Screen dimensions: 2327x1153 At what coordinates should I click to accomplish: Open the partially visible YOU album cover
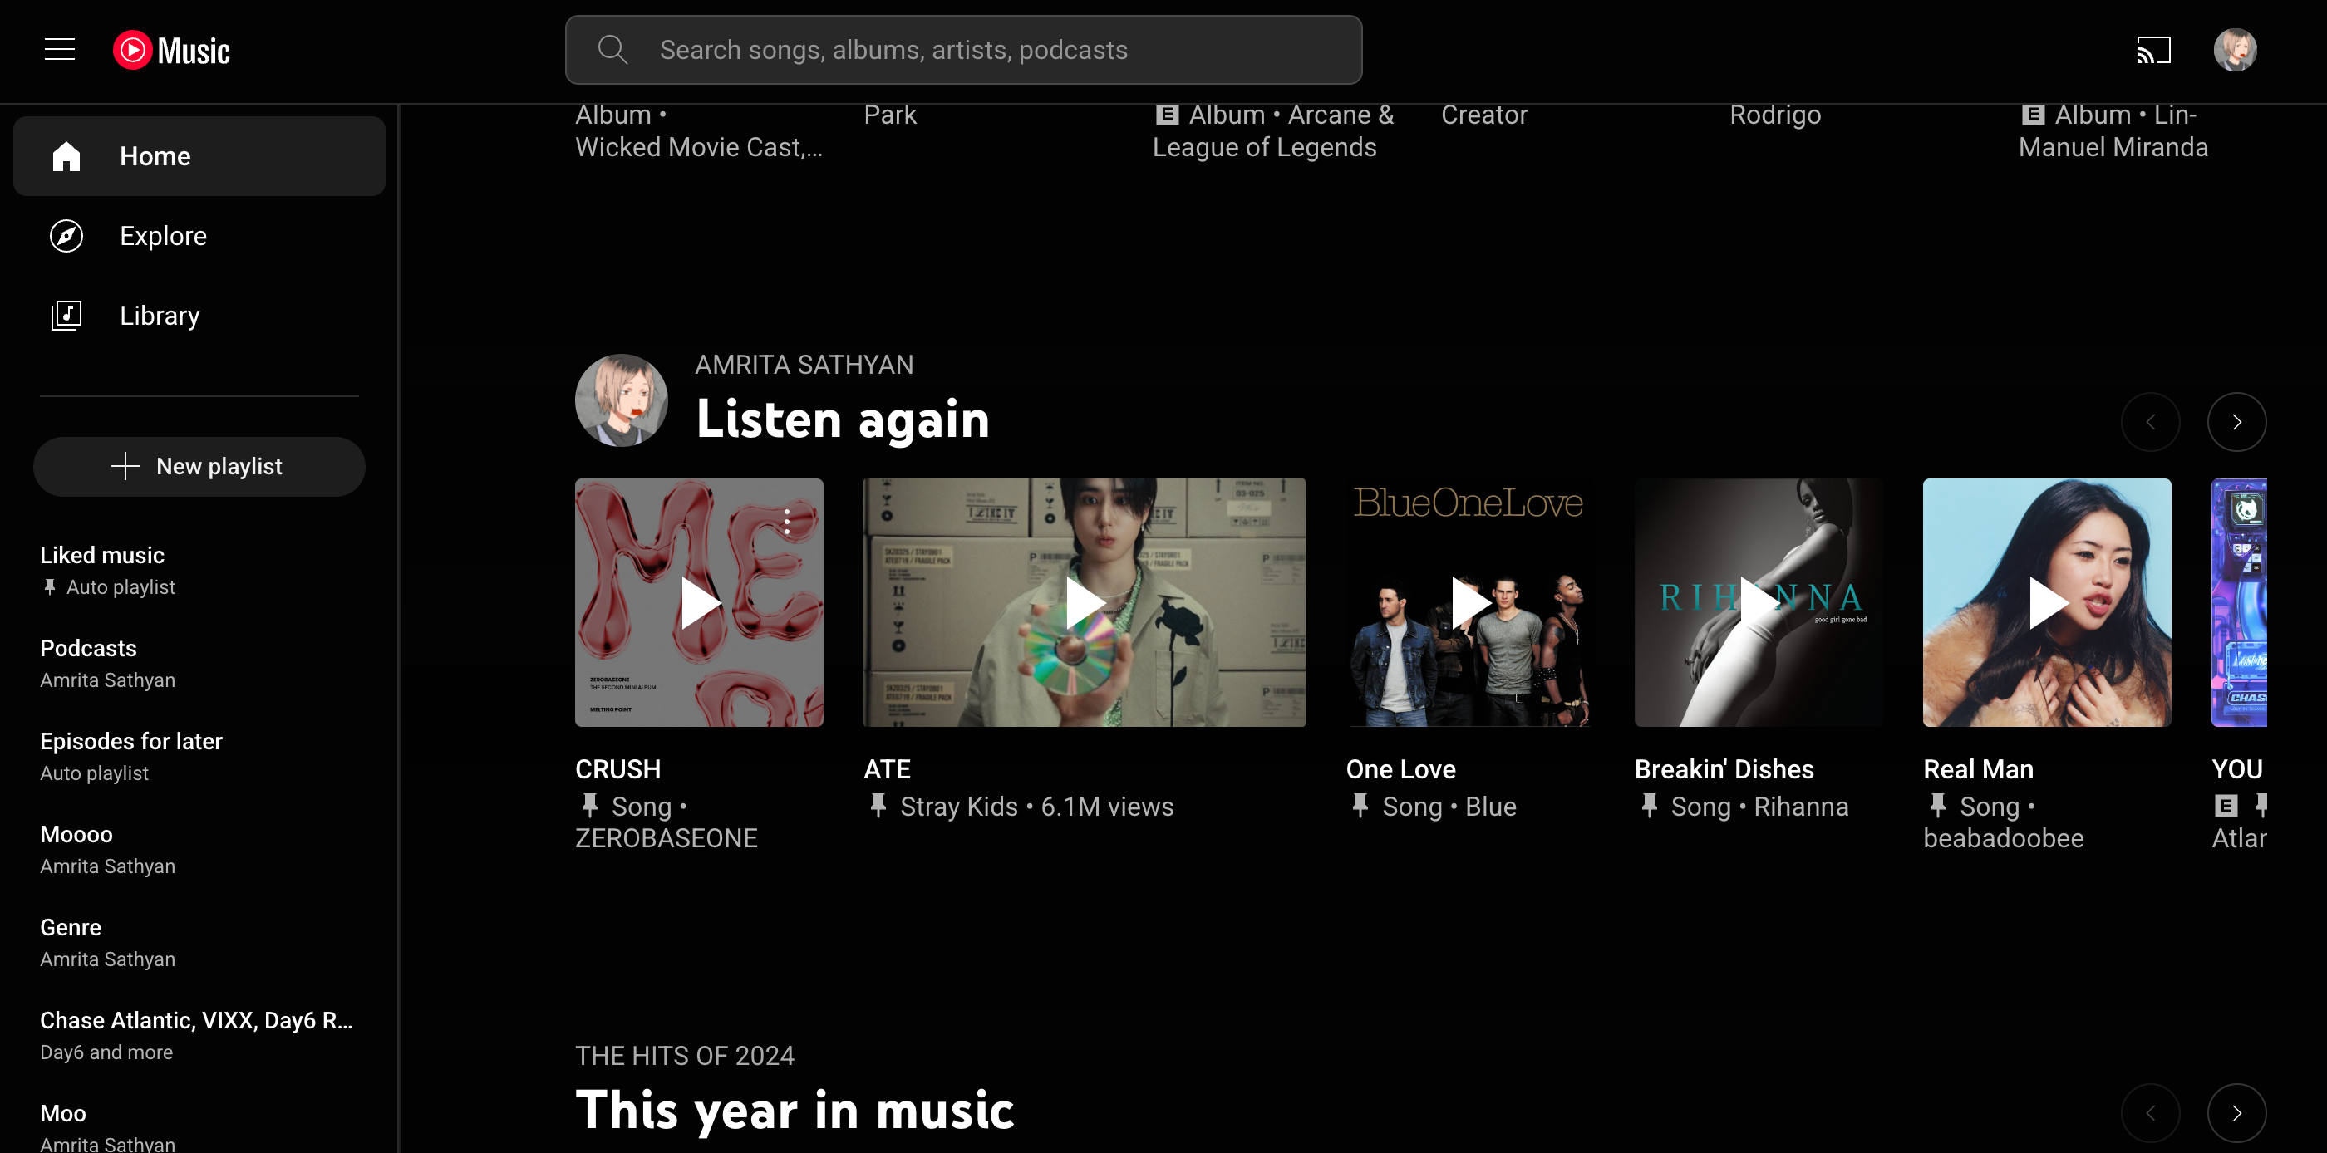2238,603
